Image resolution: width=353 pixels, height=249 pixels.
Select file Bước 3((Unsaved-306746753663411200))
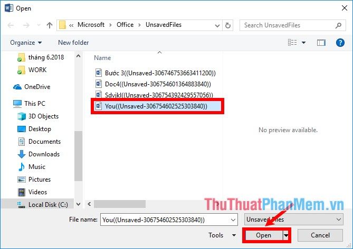coord(155,73)
